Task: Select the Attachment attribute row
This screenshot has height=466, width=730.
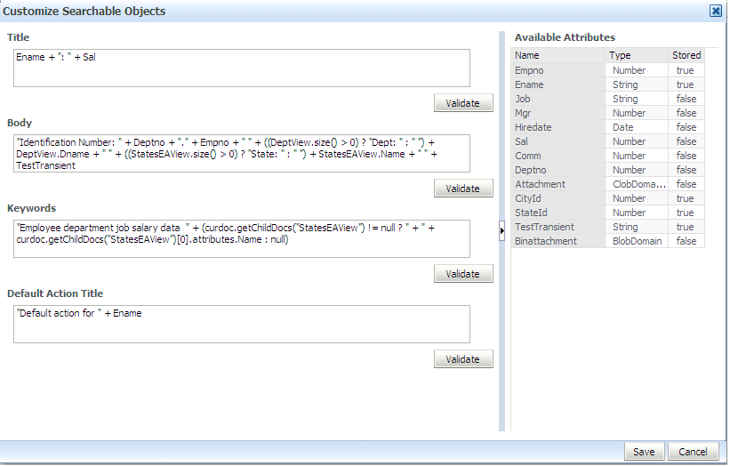Action: pyautogui.click(x=607, y=184)
